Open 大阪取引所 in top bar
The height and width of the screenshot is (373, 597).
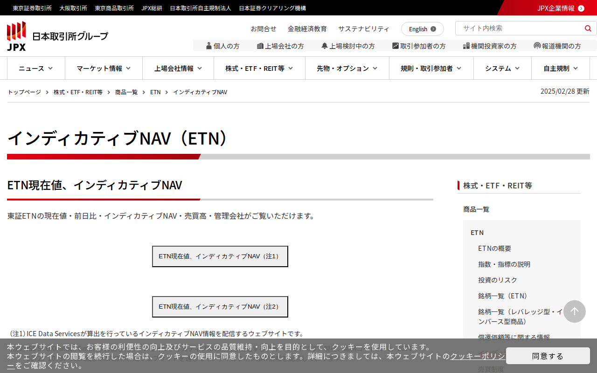(x=73, y=8)
